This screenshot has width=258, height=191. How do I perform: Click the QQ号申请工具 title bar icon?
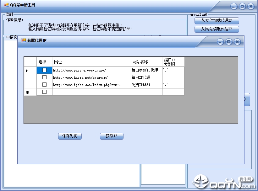[6, 5]
